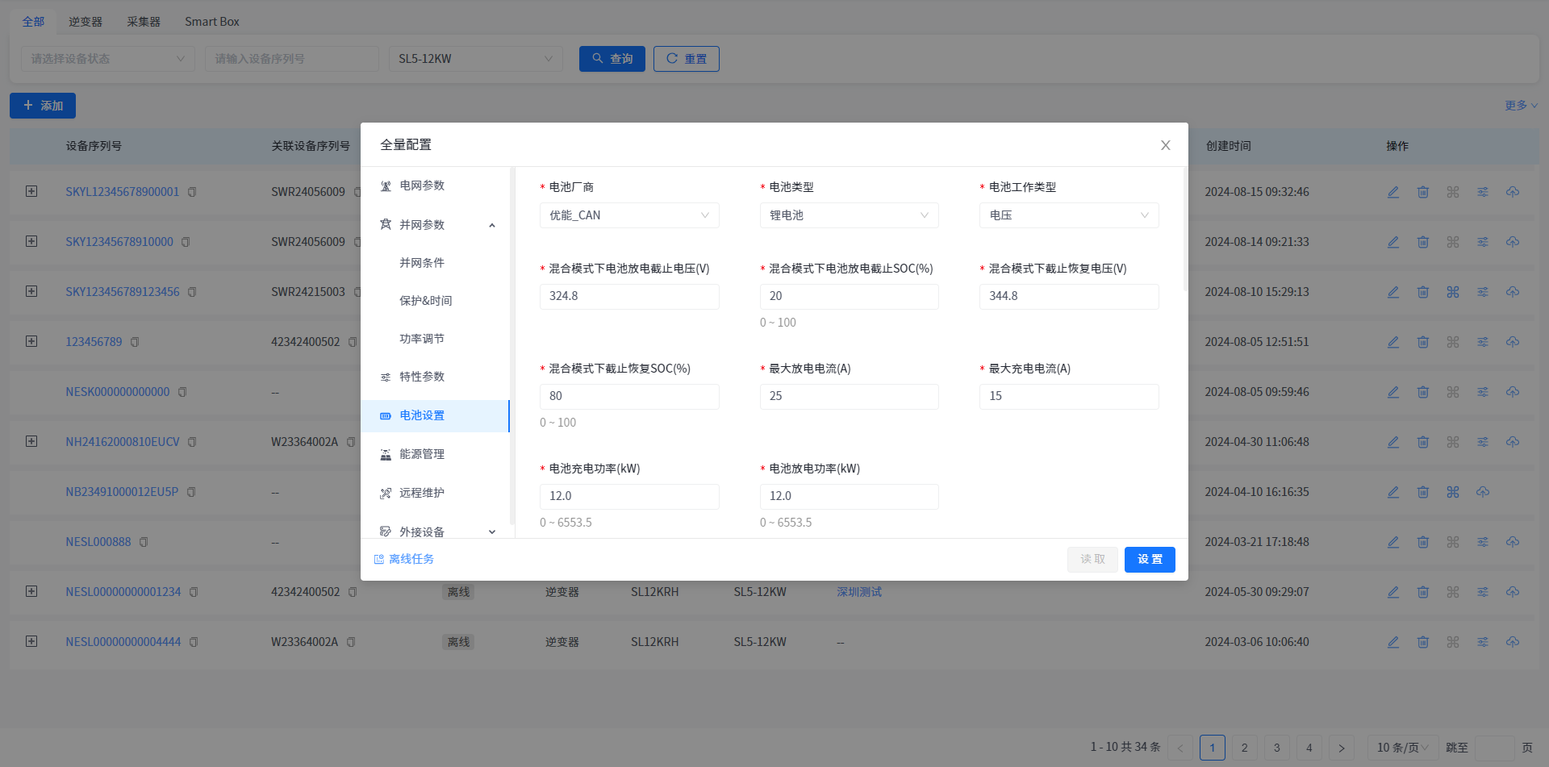The width and height of the screenshot is (1549, 767).
Task: Expand row NESL00000000001234 with plus box
Action: pyautogui.click(x=31, y=591)
